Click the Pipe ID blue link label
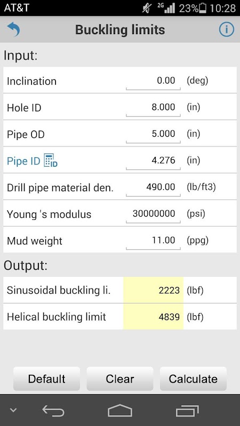This screenshot has height=426, width=240. 23,161
